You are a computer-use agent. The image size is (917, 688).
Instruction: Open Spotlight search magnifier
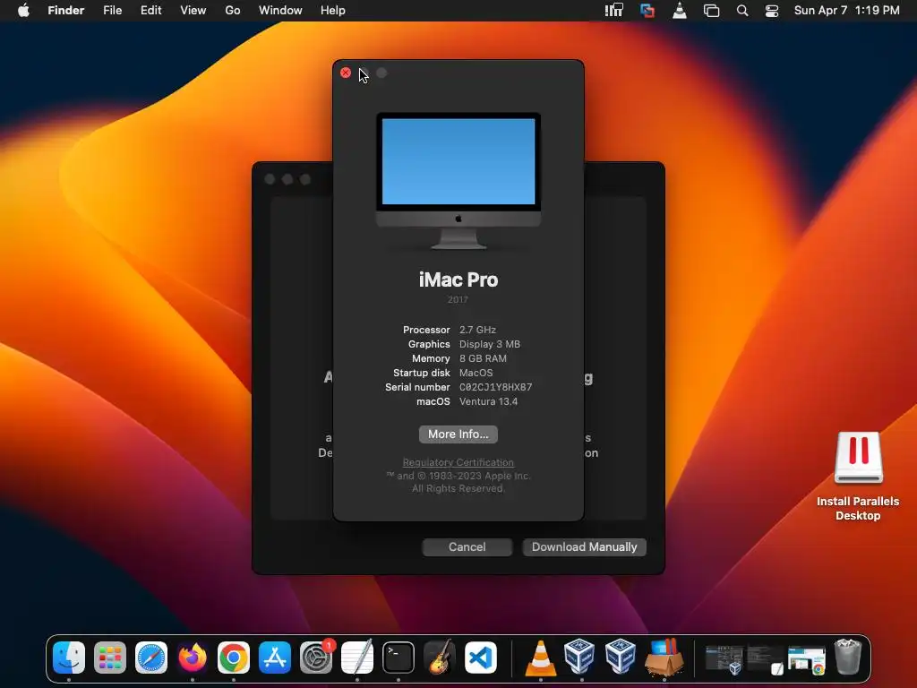[742, 11]
